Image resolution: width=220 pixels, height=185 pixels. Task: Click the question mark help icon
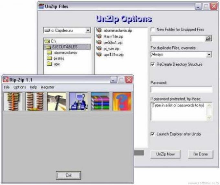pyautogui.click(x=122, y=102)
